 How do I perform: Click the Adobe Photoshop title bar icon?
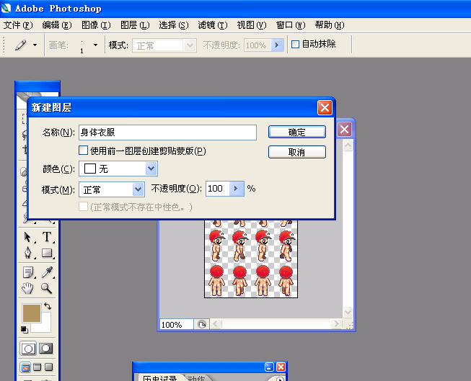click(6, 8)
